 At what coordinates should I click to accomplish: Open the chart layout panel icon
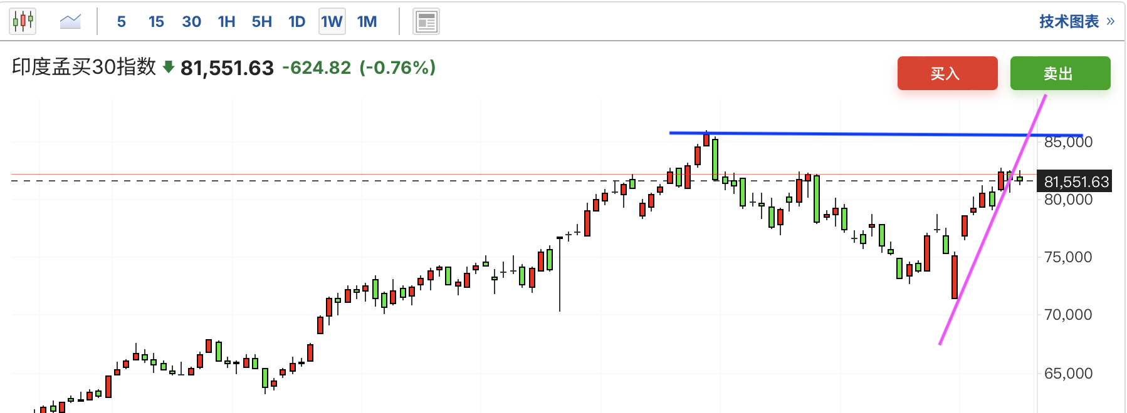point(426,22)
